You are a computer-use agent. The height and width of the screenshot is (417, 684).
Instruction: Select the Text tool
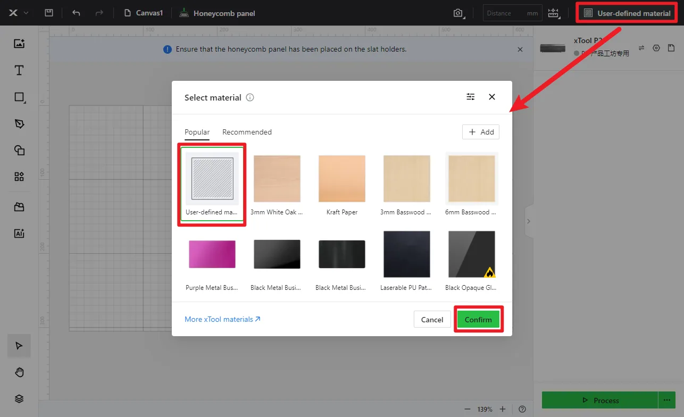coord(19,70)
